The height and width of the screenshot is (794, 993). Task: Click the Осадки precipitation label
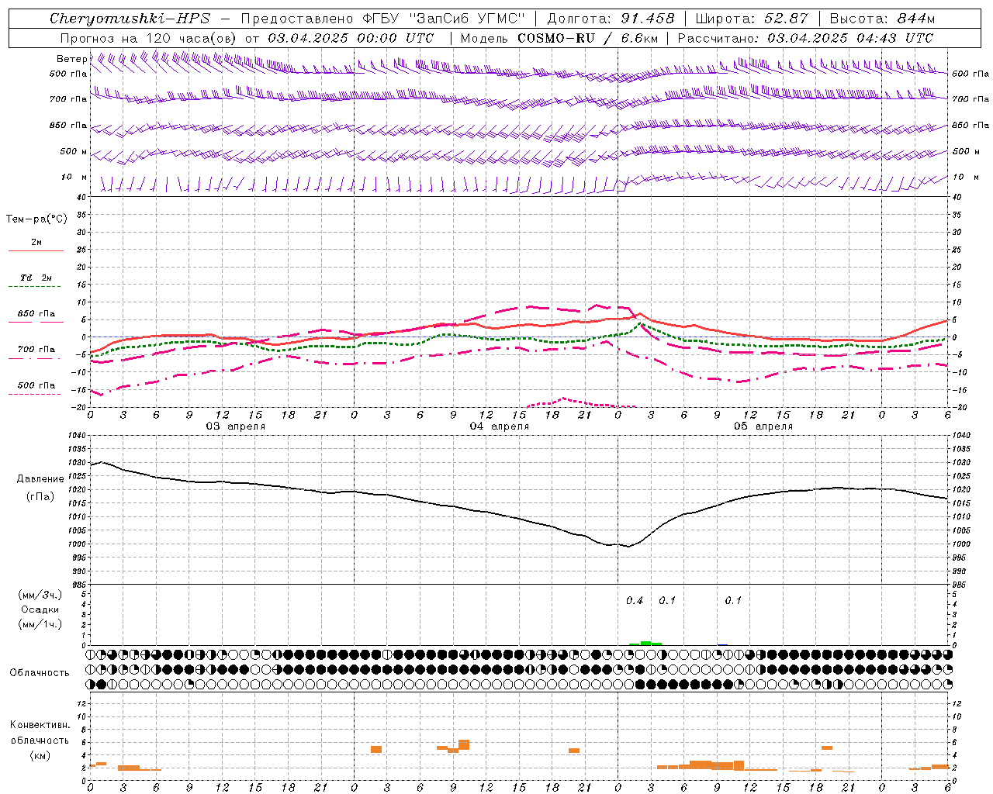pyautogui.click(x=40, y=609)
